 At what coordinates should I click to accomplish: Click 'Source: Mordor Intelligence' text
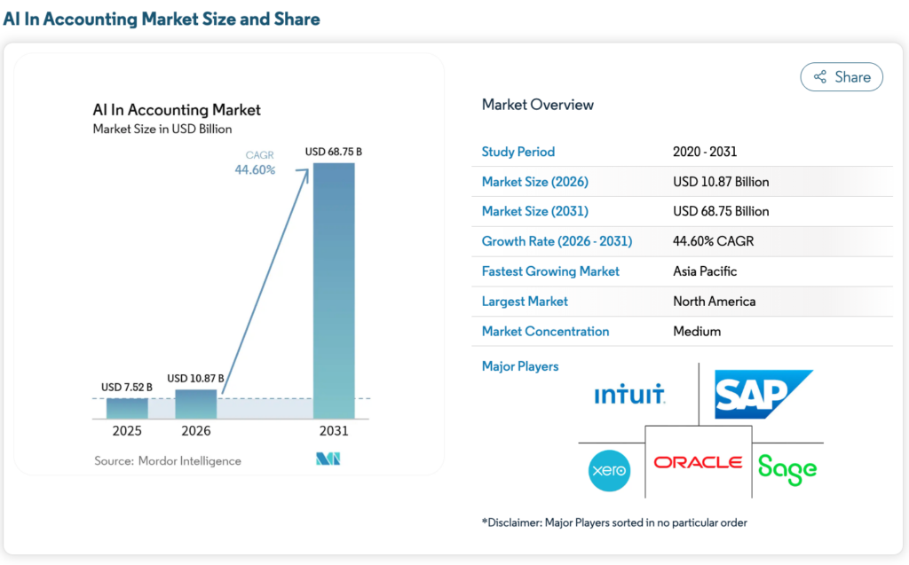(x=168, y=460)
